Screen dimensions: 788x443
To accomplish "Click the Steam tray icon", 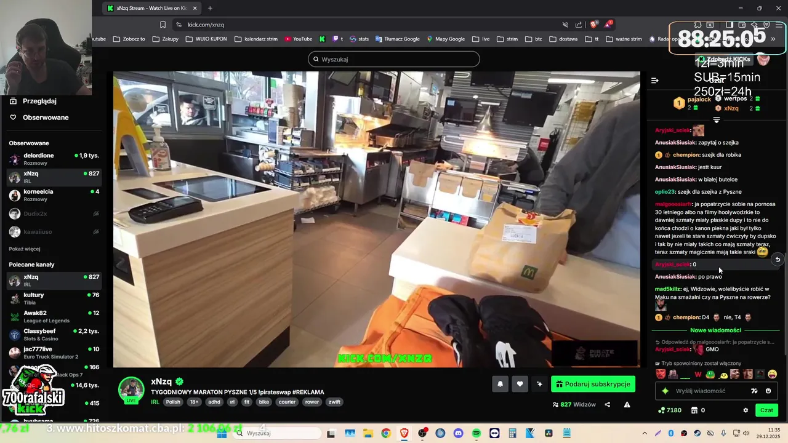I will click(698, 433).
